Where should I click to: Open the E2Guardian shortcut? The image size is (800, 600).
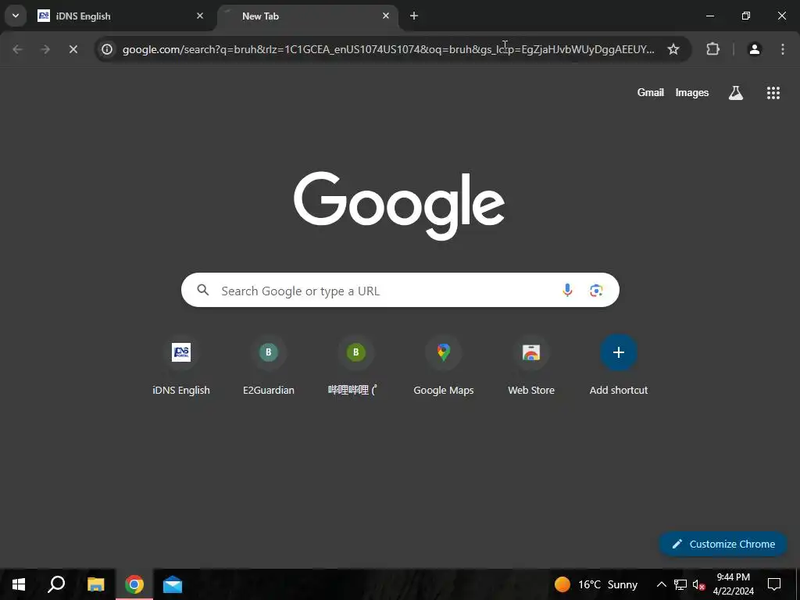269,366
